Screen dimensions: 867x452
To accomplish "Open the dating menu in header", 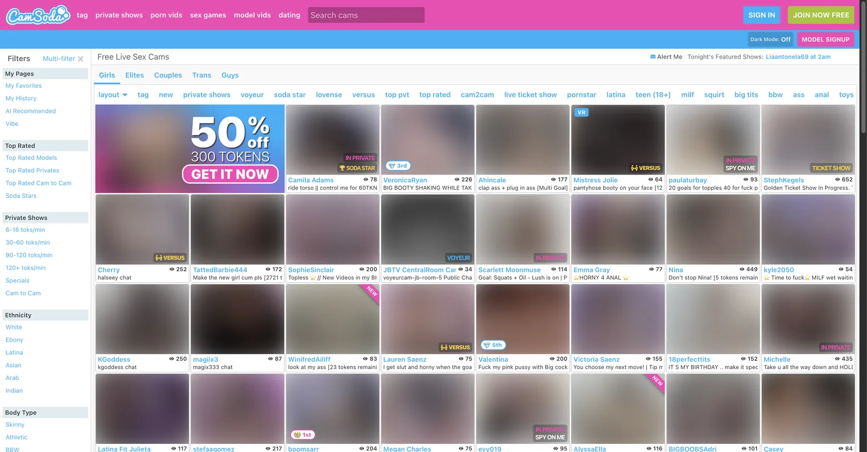I will click(289, 15).
